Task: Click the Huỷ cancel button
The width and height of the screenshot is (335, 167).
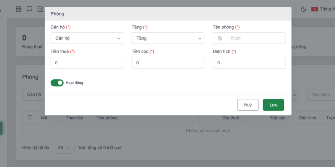Action: 247,105
